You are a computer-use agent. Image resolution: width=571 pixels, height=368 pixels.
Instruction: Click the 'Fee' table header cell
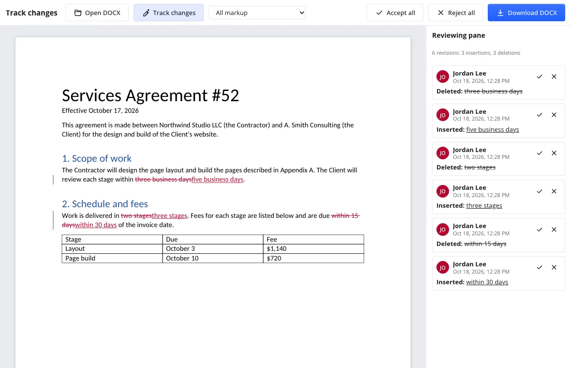[314, 239]
